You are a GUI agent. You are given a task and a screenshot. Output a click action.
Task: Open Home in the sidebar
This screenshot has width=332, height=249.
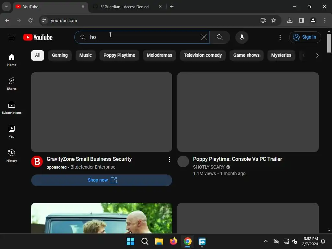12,60
